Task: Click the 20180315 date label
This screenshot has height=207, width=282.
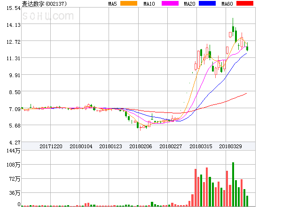Action: pyautogui.click(x=201, y=146)
